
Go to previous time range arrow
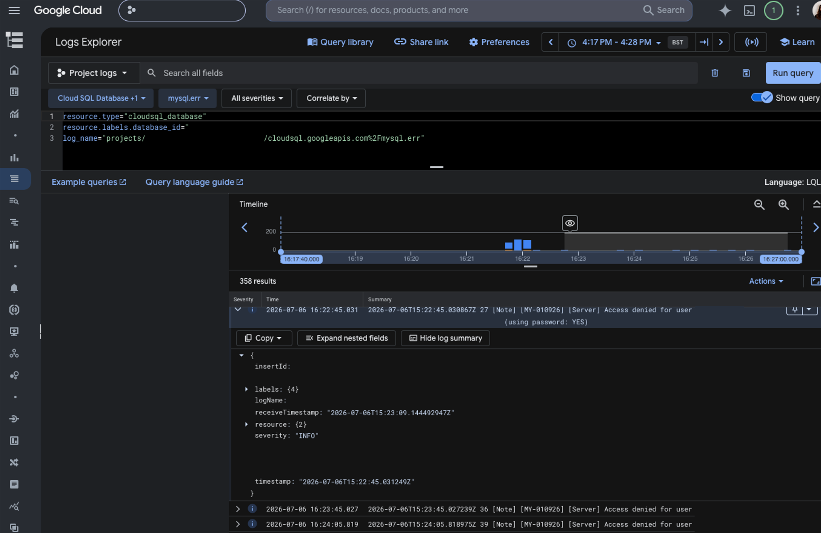click(x=550, y=42)
